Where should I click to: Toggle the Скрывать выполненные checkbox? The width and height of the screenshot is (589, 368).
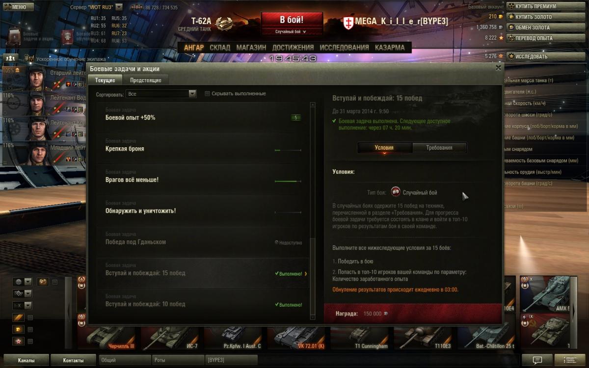pos(207,93)
